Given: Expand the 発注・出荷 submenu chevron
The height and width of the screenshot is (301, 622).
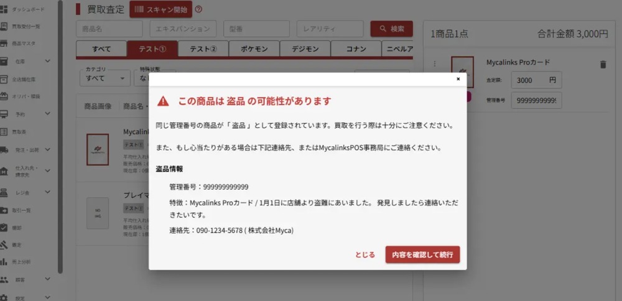Looking at the screenshot, I should tap(48, 149).
